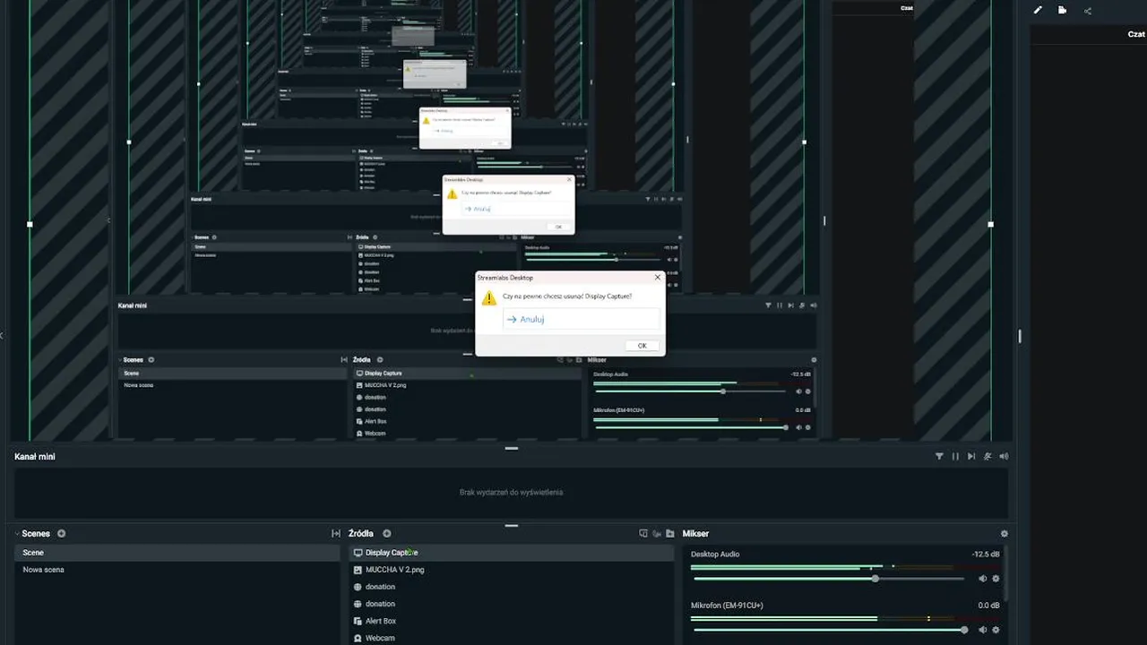Click the pencil edit icon at top right

1038,11
